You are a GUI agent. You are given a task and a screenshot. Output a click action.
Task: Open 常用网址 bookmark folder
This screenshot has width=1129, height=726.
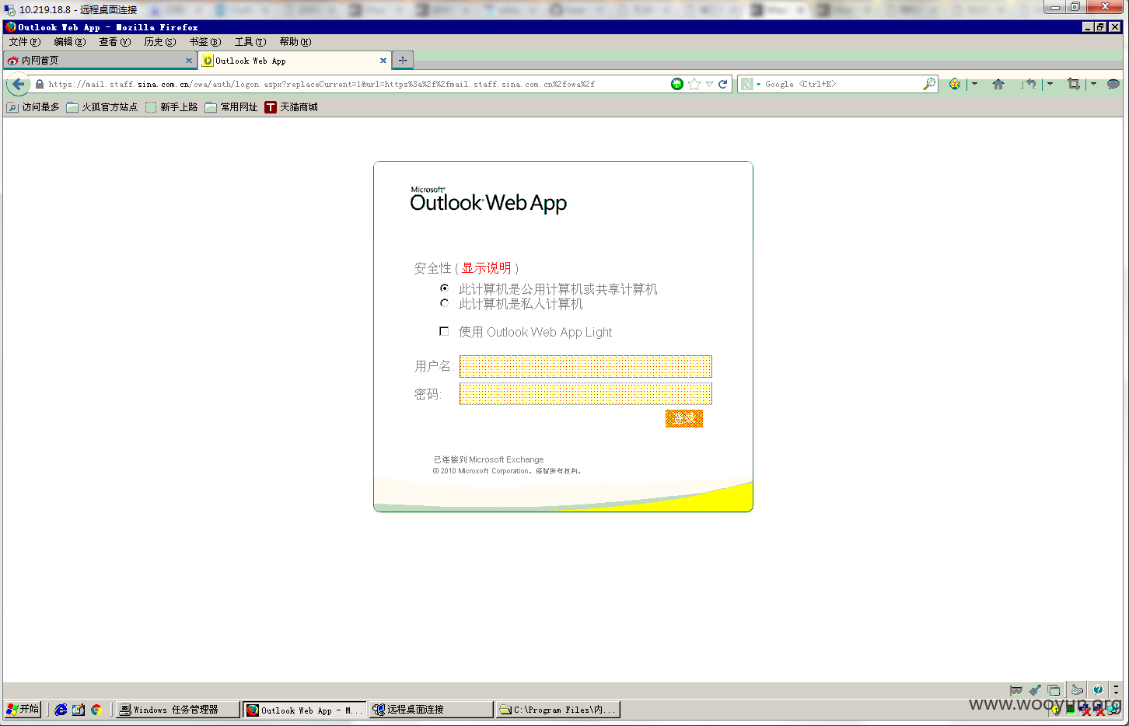pos(231,107)
